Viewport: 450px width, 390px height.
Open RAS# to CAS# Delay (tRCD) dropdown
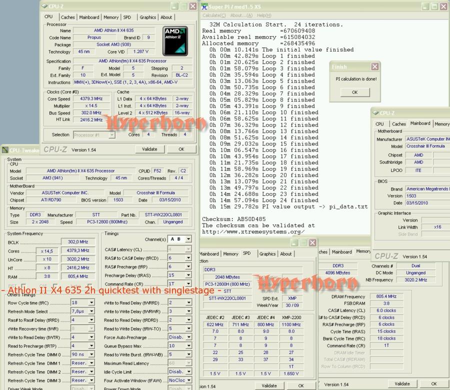(188, 257)
